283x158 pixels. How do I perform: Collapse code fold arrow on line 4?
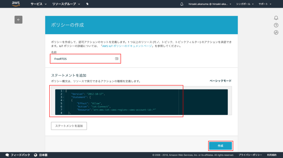(63, 100)
